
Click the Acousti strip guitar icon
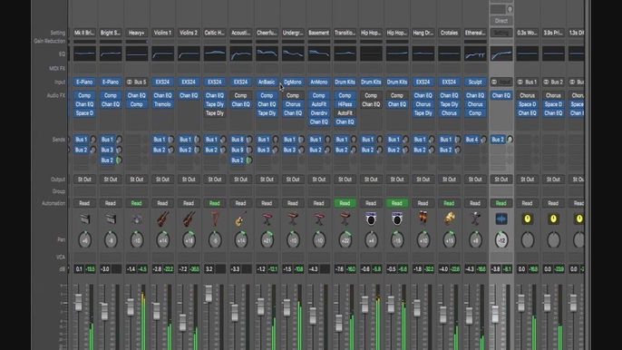tap(241, 219)
